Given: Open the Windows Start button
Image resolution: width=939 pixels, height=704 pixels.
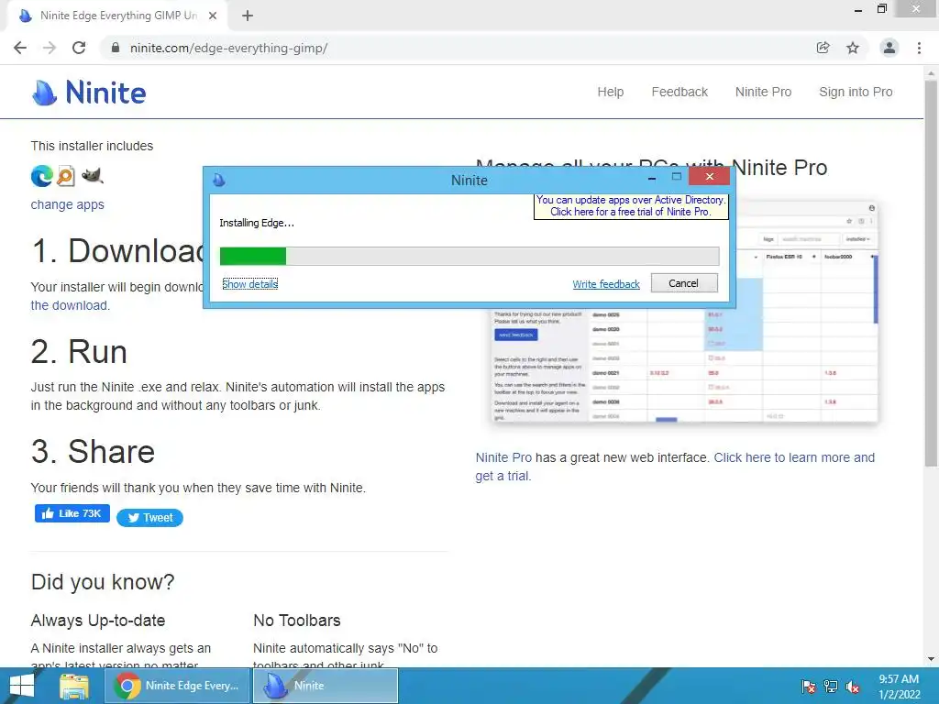Looking at the screenshot, I should point(22,686).
